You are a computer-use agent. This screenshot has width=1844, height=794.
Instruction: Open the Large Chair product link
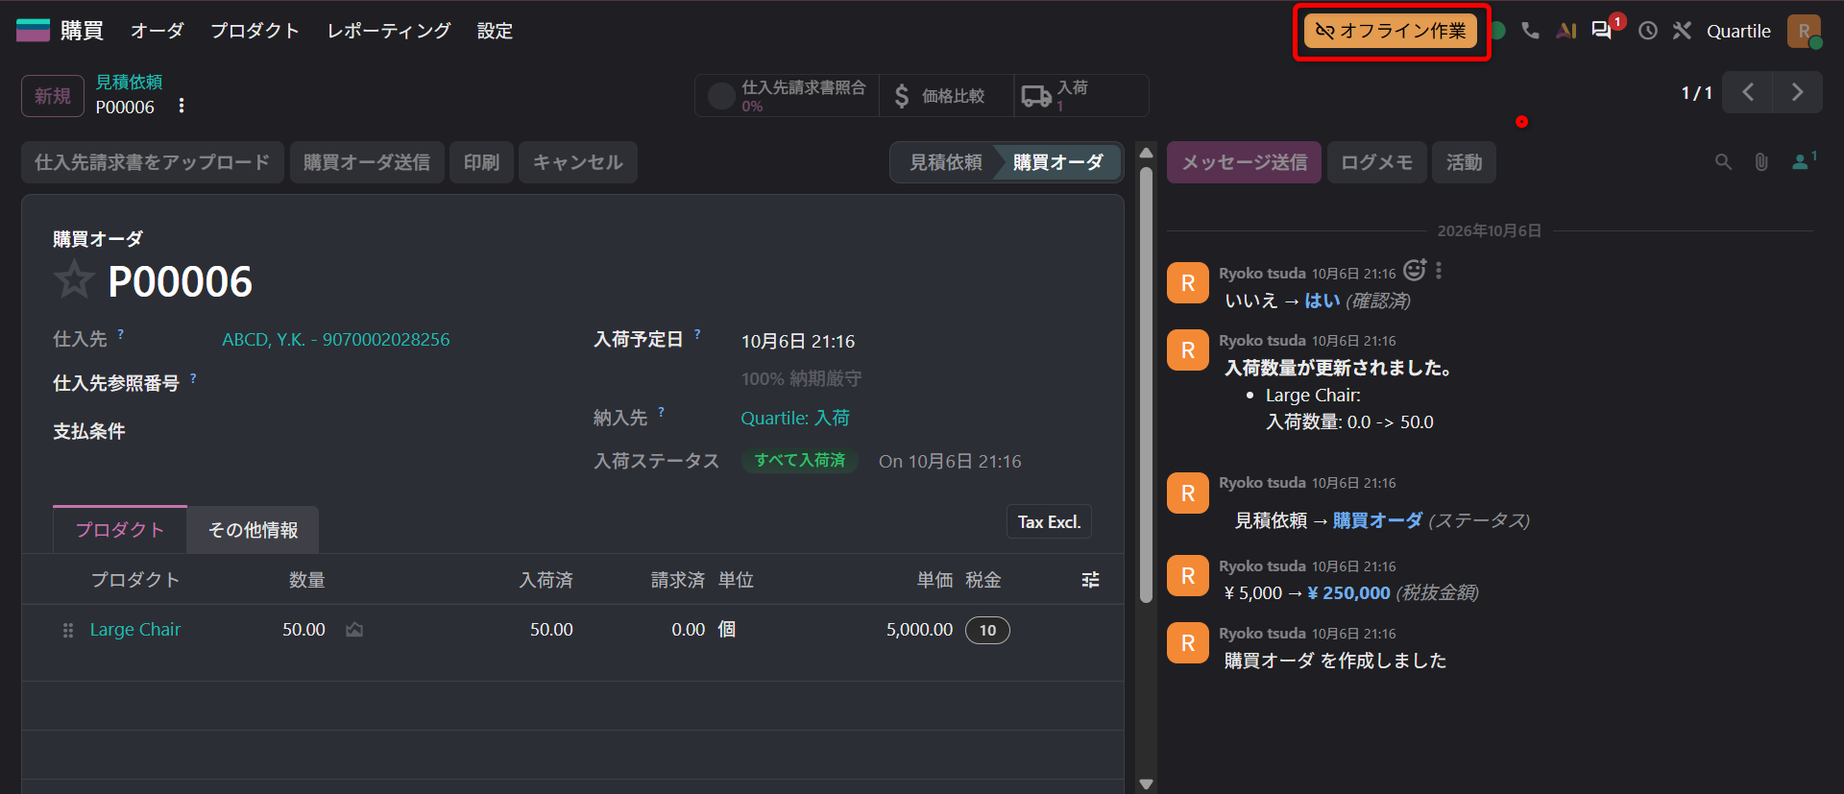click(135, 630)
